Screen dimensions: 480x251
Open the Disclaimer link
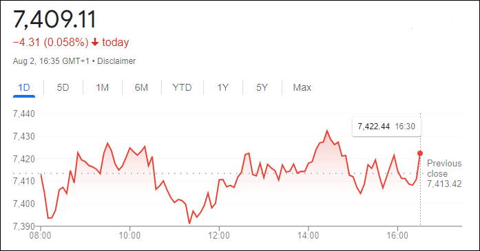pos(116,61)
